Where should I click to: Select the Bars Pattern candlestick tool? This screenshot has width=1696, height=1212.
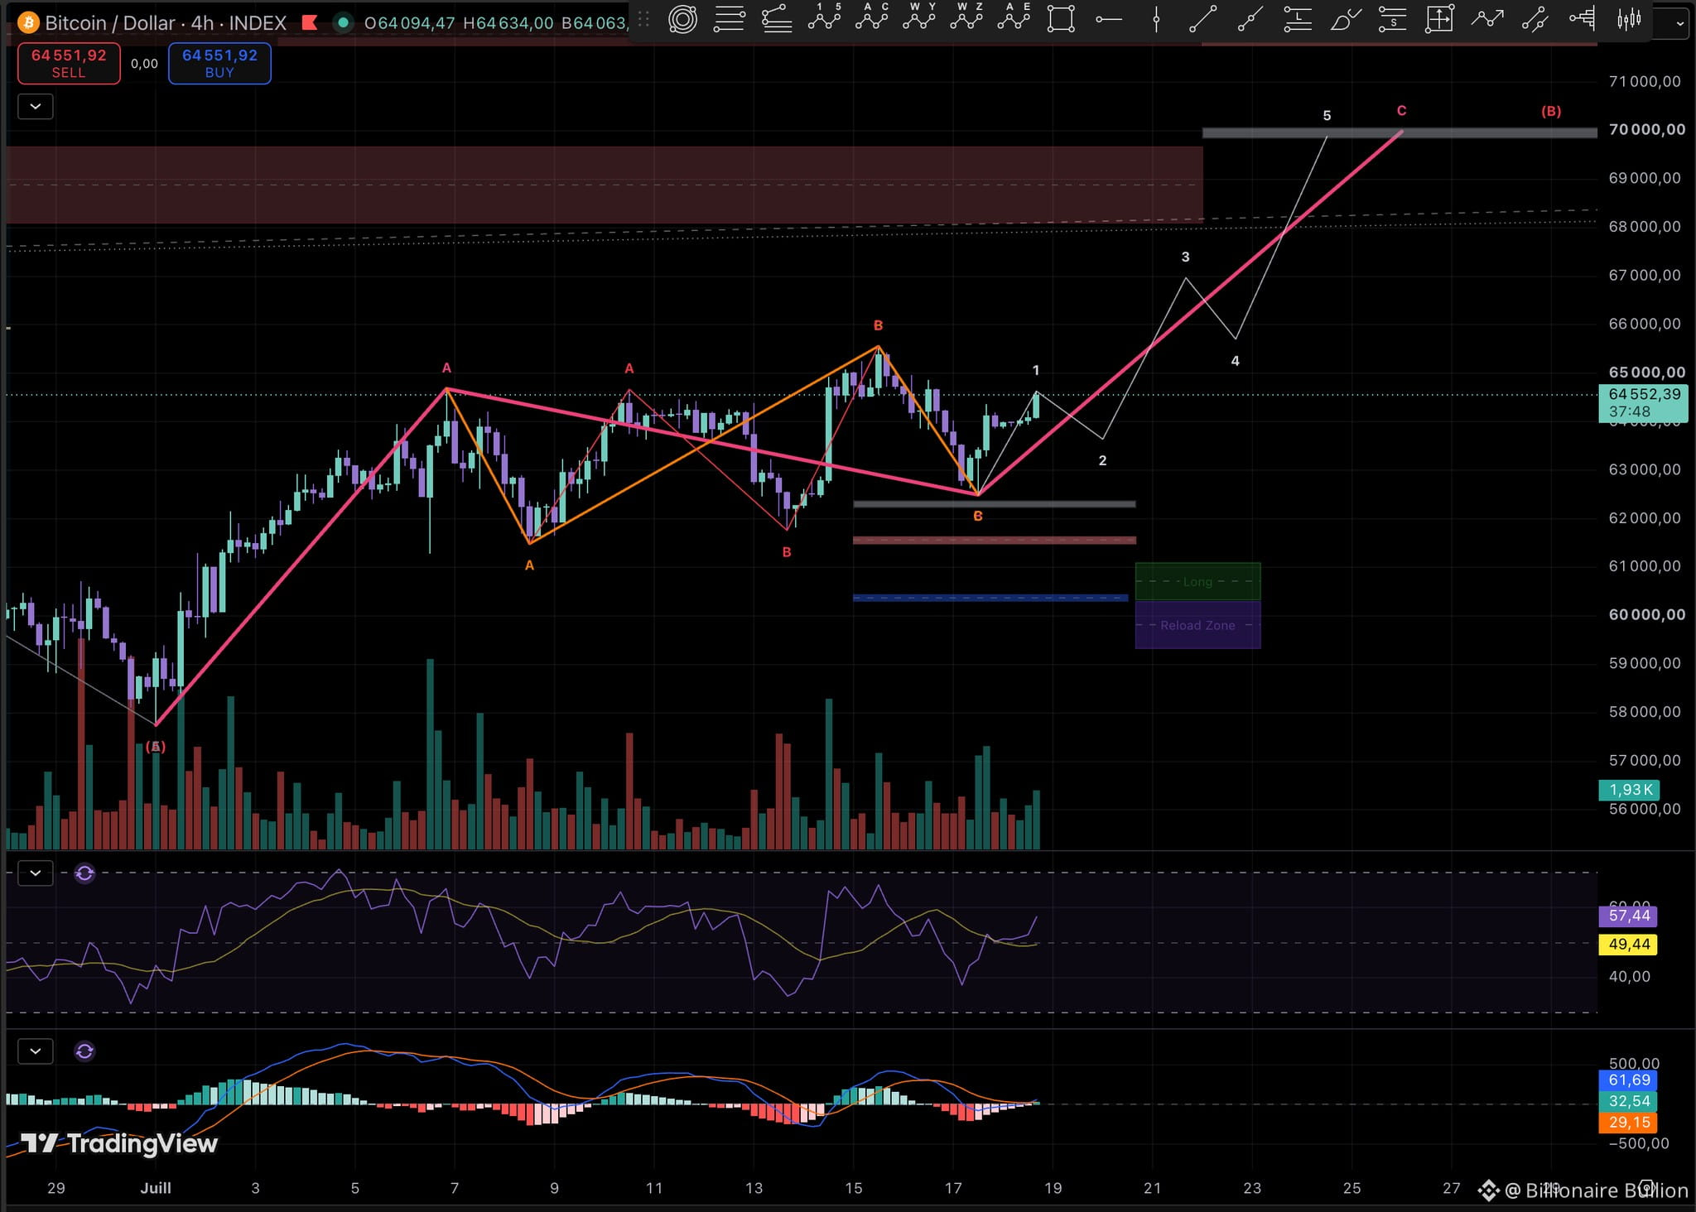pos(1629,18)
